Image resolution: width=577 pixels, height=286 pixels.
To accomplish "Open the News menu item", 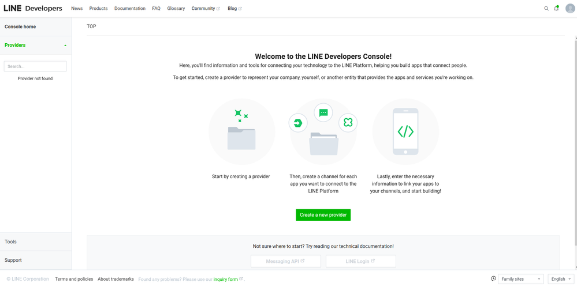I will tap(77, 9).
